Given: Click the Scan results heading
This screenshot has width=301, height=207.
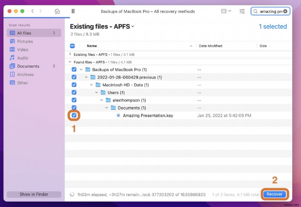Looking at the screenshot, I should coord(19,25).
